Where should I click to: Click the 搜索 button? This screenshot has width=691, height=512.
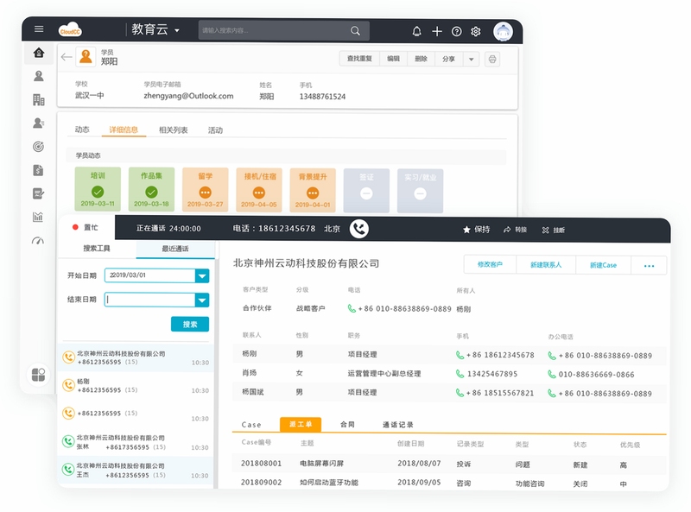click(190, 325)
